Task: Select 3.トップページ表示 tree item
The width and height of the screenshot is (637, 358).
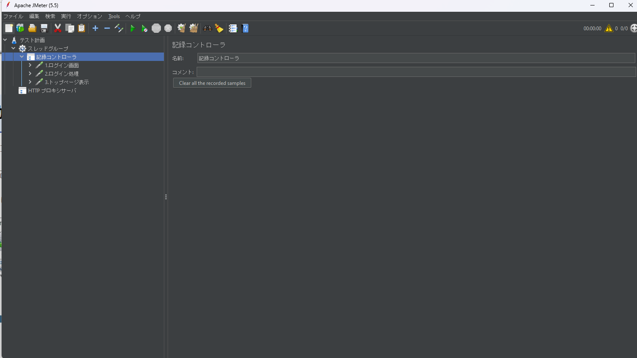Action: point(66,82)
